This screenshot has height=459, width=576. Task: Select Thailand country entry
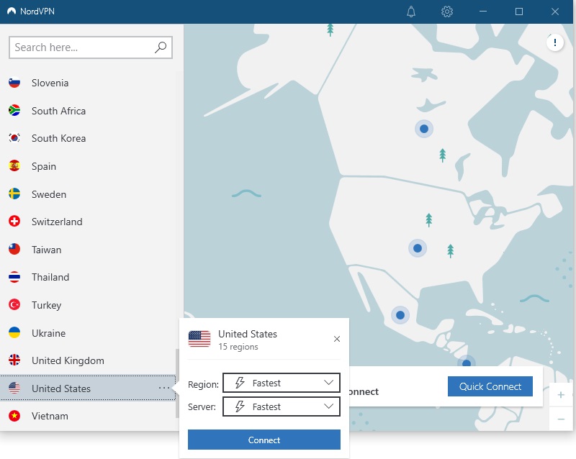click(x=88, y=277)
